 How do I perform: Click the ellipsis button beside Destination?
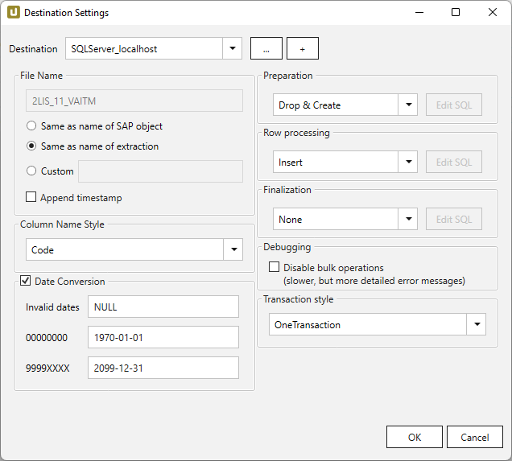pos(266,48)
